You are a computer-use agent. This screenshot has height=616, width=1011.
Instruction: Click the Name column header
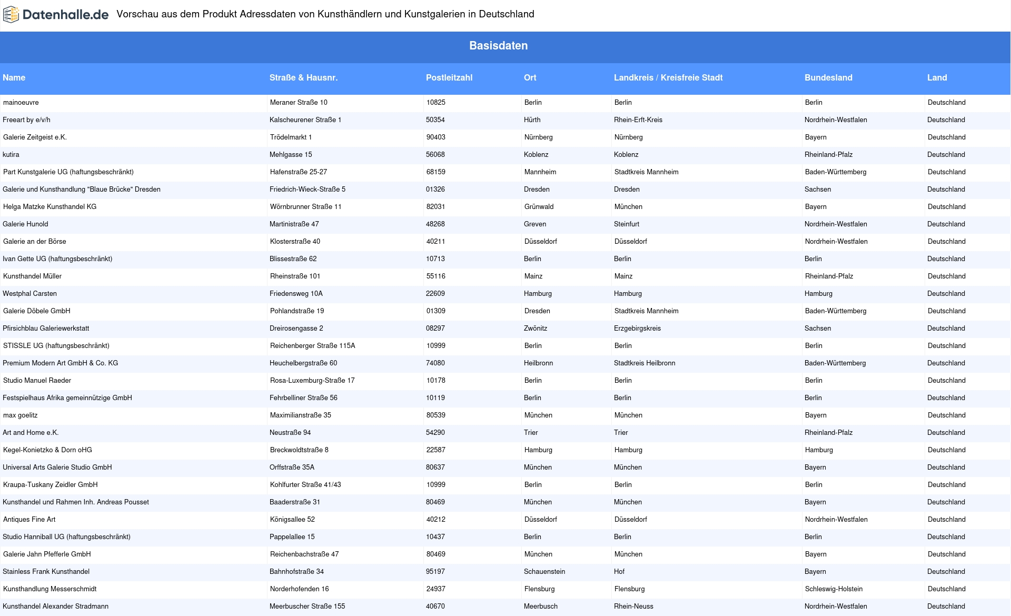click(14, 78)
